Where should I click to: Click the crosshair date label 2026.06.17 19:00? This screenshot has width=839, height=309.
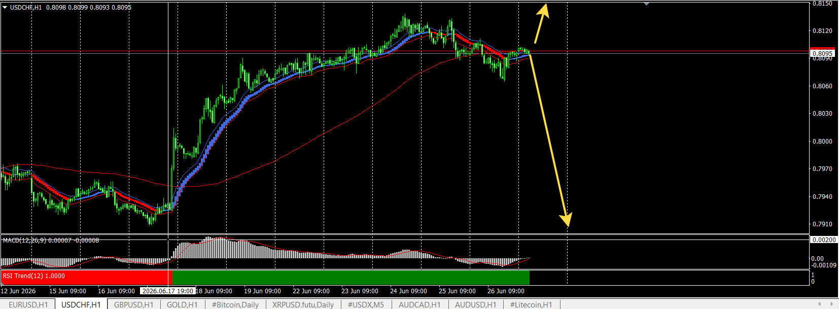[168, 291]
